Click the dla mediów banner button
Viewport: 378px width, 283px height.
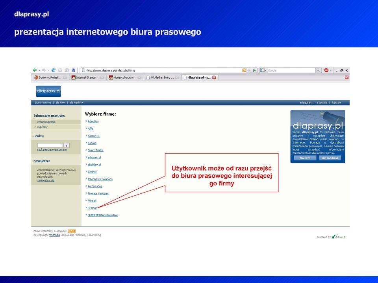click(330, 158)
